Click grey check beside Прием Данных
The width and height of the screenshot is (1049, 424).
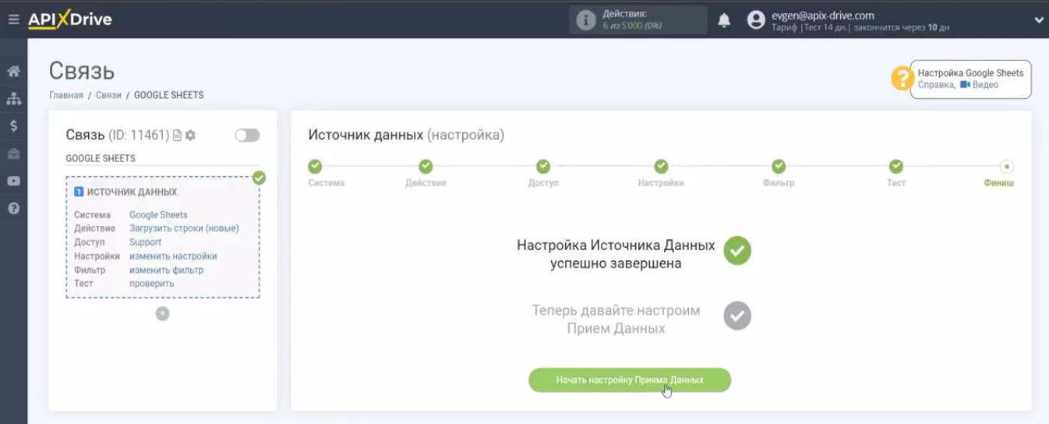[x=737, y=316]
